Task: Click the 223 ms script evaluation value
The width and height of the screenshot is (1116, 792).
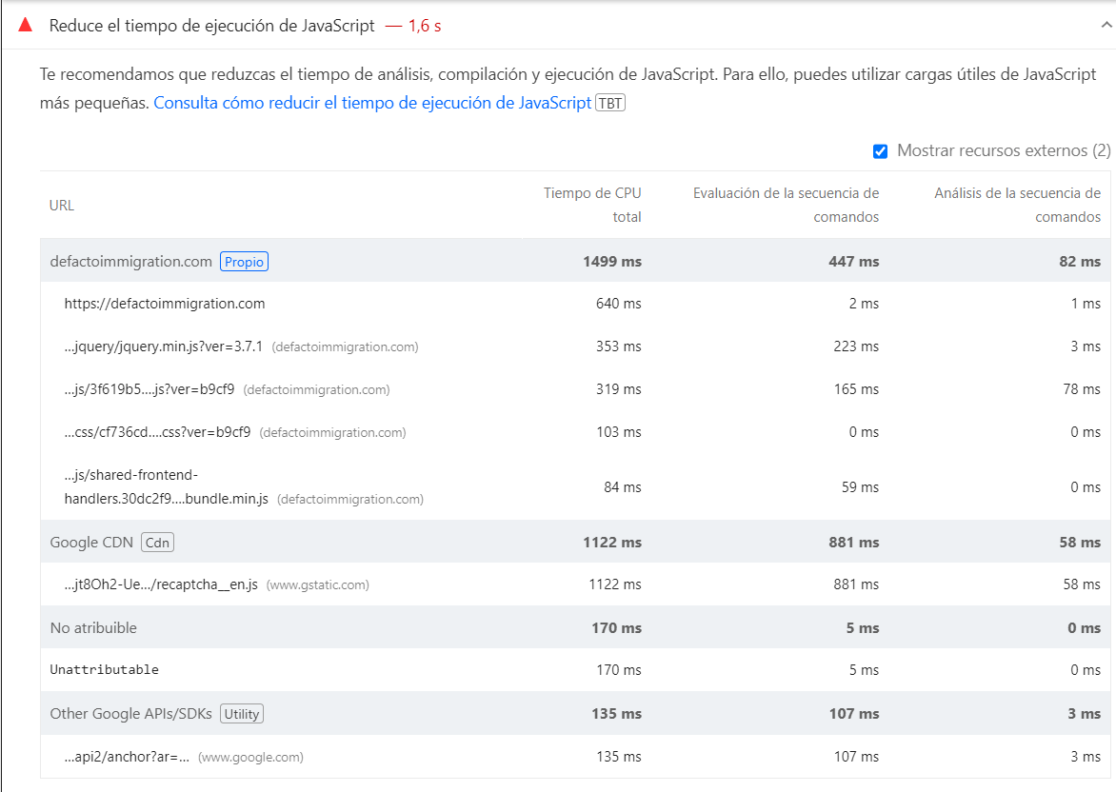Action: pyautogui.click(x=856, y=346)
